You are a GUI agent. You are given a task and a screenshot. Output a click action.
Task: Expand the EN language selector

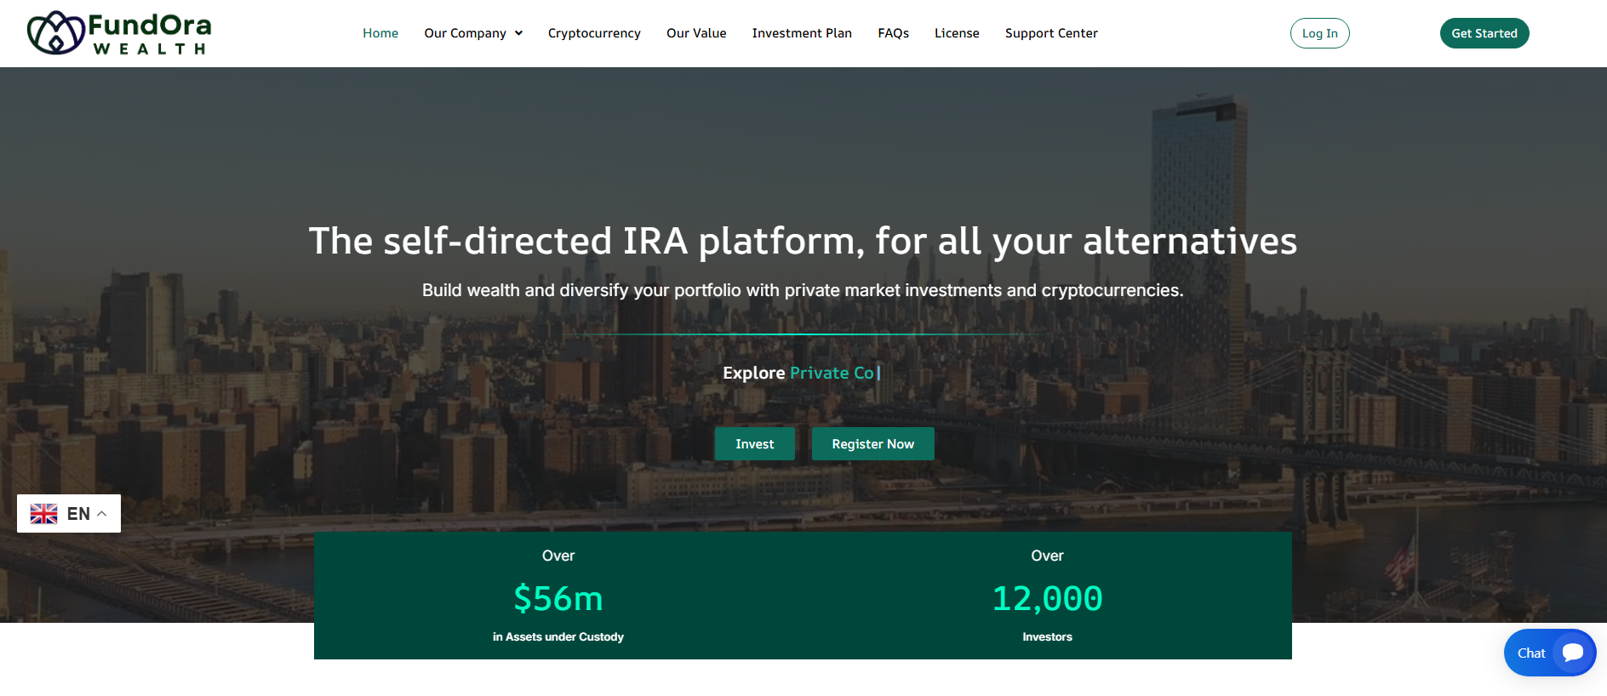[x=69, y=514]
